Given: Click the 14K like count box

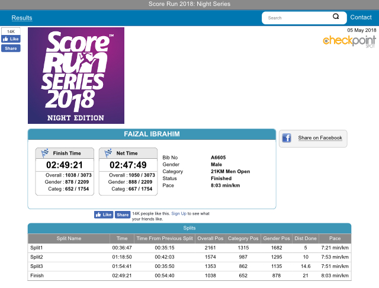Looking at the screenshot, I should click(11, 31).
